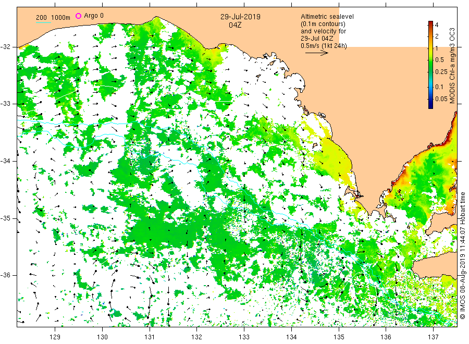The width and height of the screenshot is (469, 344).
Task: Click the velocity reference arrow in legend
Action: click(x=316, y=53)
